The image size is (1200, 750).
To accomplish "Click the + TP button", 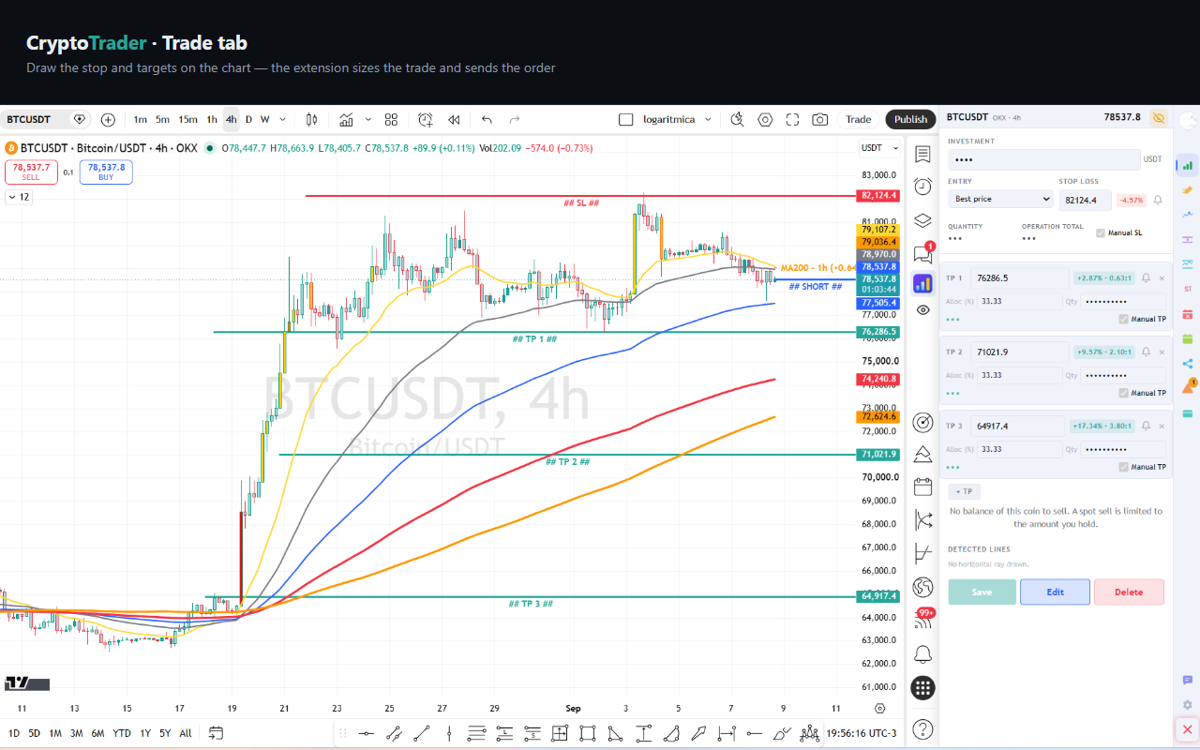I will pyautogui.click(x=965, y=491).
